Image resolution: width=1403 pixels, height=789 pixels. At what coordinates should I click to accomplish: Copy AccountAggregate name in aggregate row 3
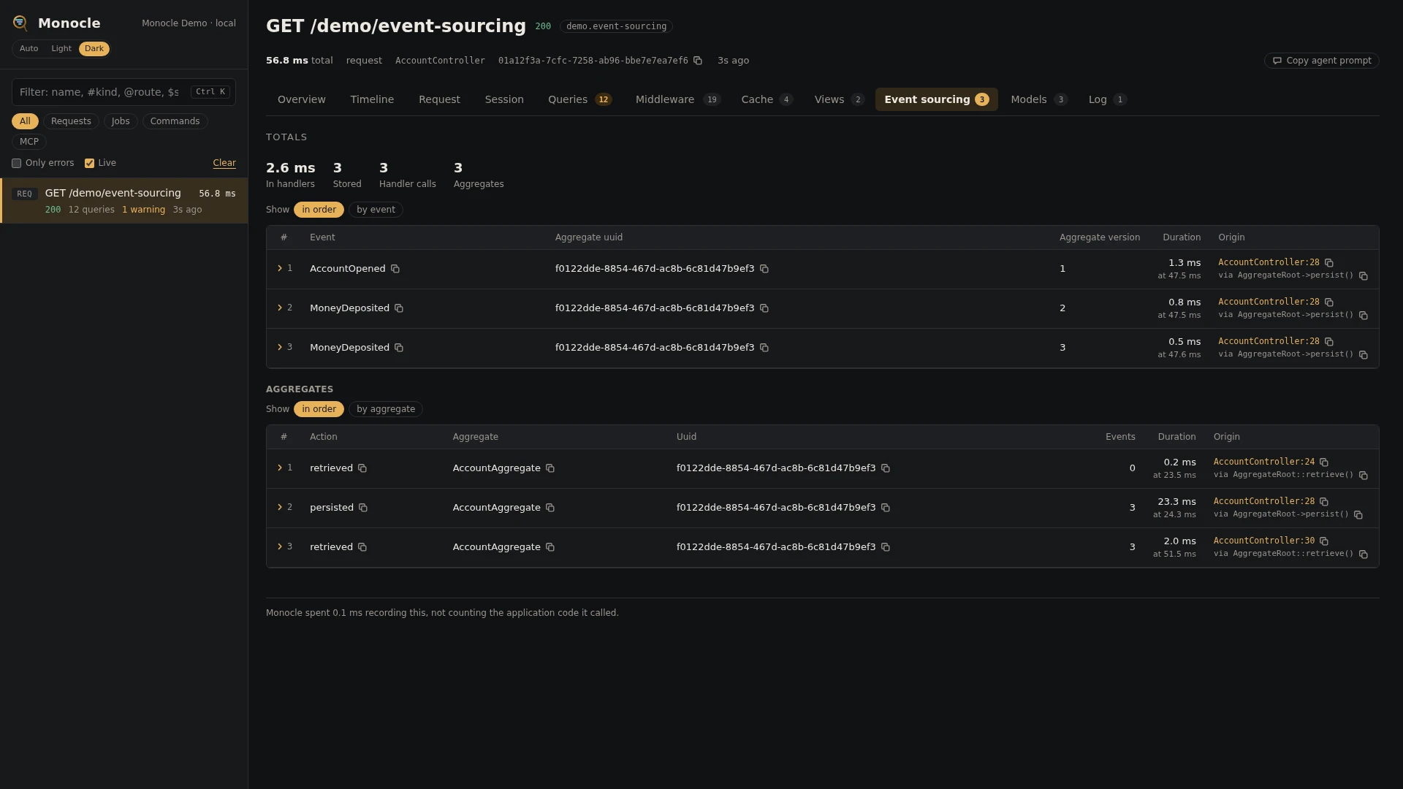pos(550,547)
